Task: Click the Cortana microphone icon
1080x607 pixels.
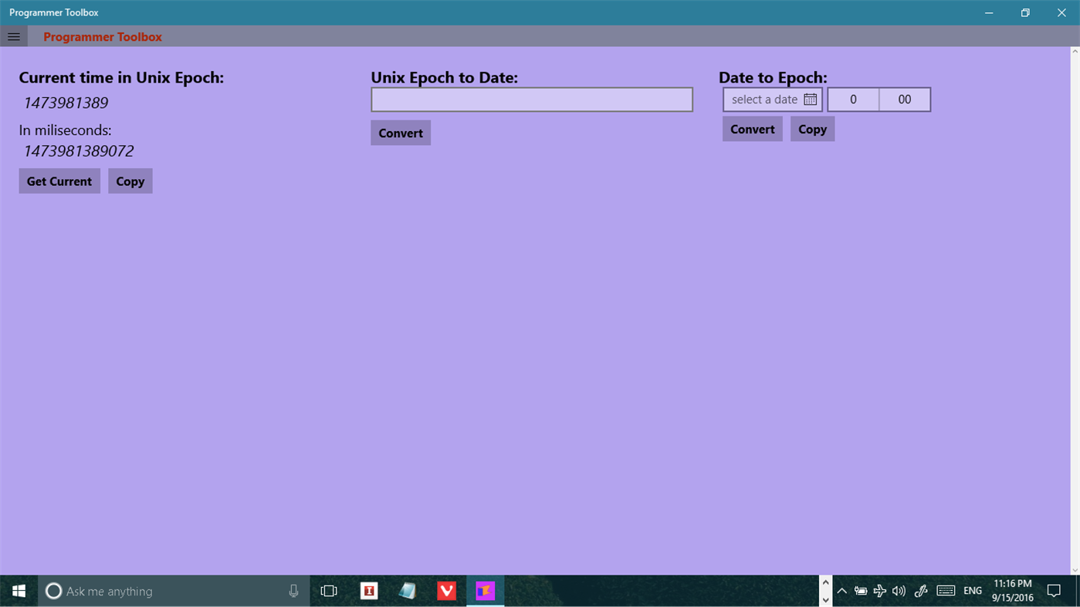Action: tap(293, 591)
